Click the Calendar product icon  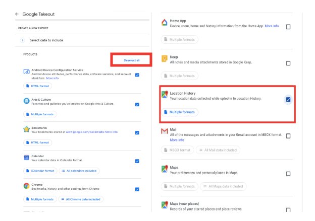click(x=27, y=158)
